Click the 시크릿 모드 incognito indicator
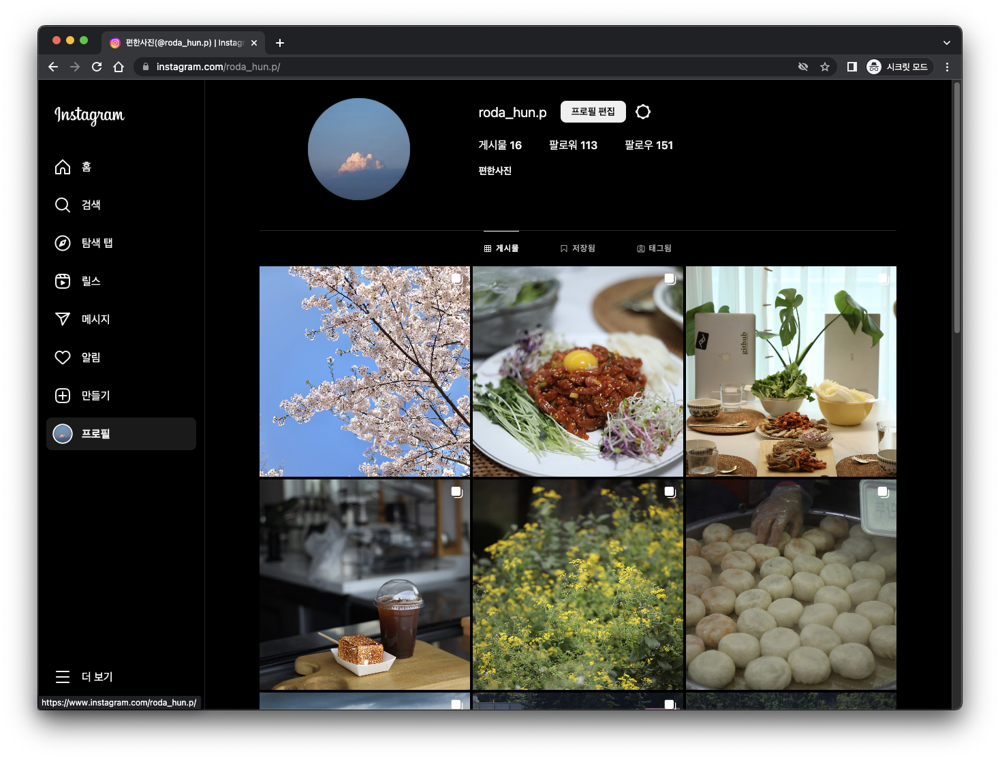1000x760 pixels. click(898, 67)
